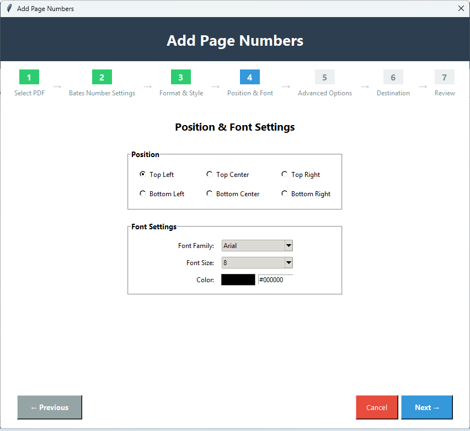
Task: Select step 3 Format & Style badge
Action: [180, 77]
